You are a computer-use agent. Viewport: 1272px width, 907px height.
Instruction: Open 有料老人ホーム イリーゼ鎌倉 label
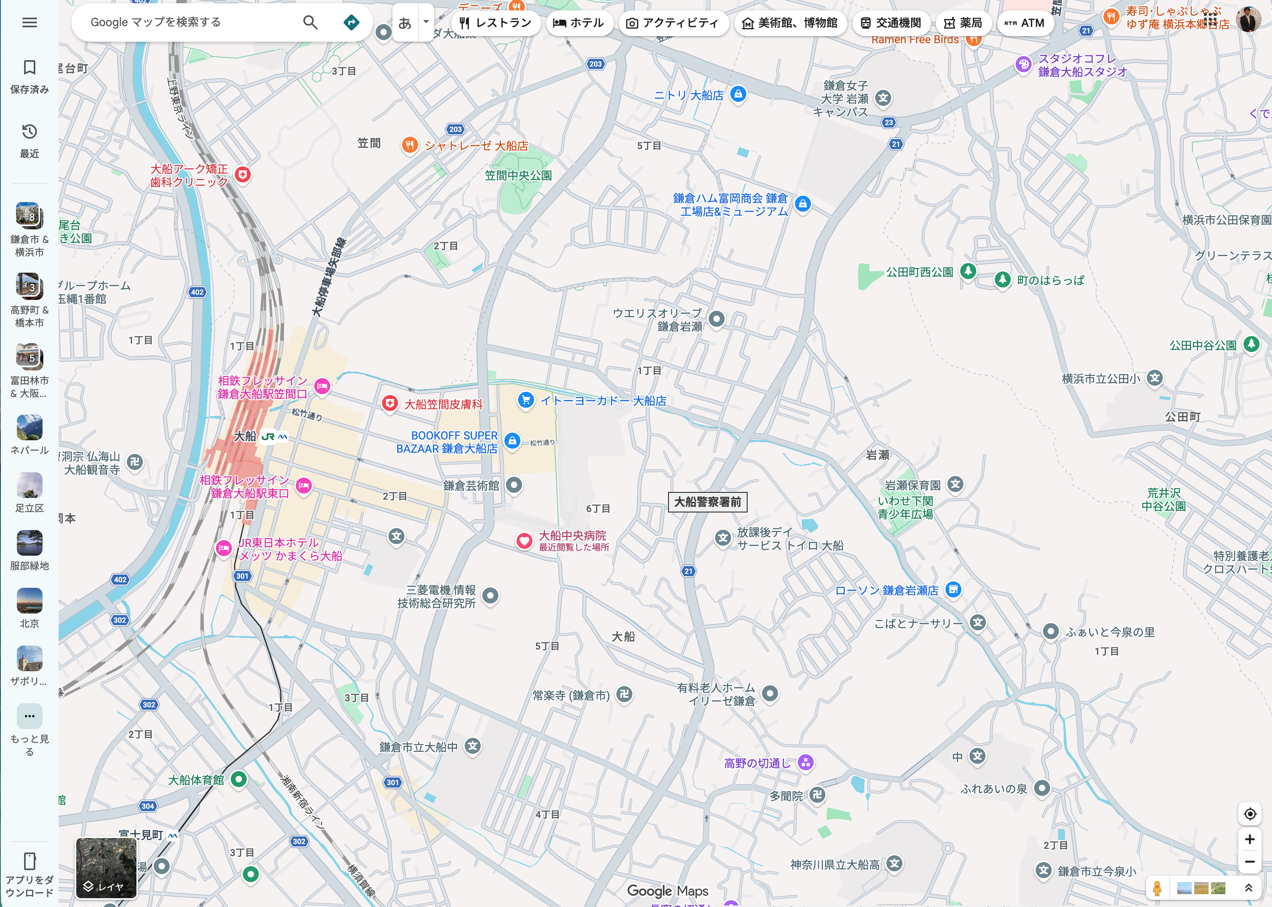click(716, 694)
